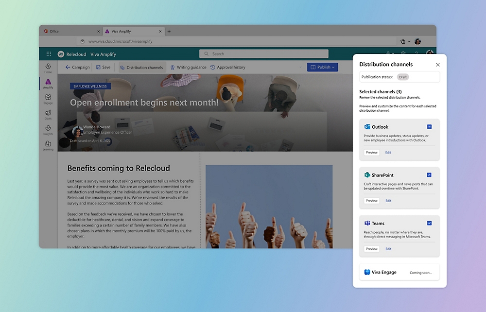Open the browser profile avatar

417,41
